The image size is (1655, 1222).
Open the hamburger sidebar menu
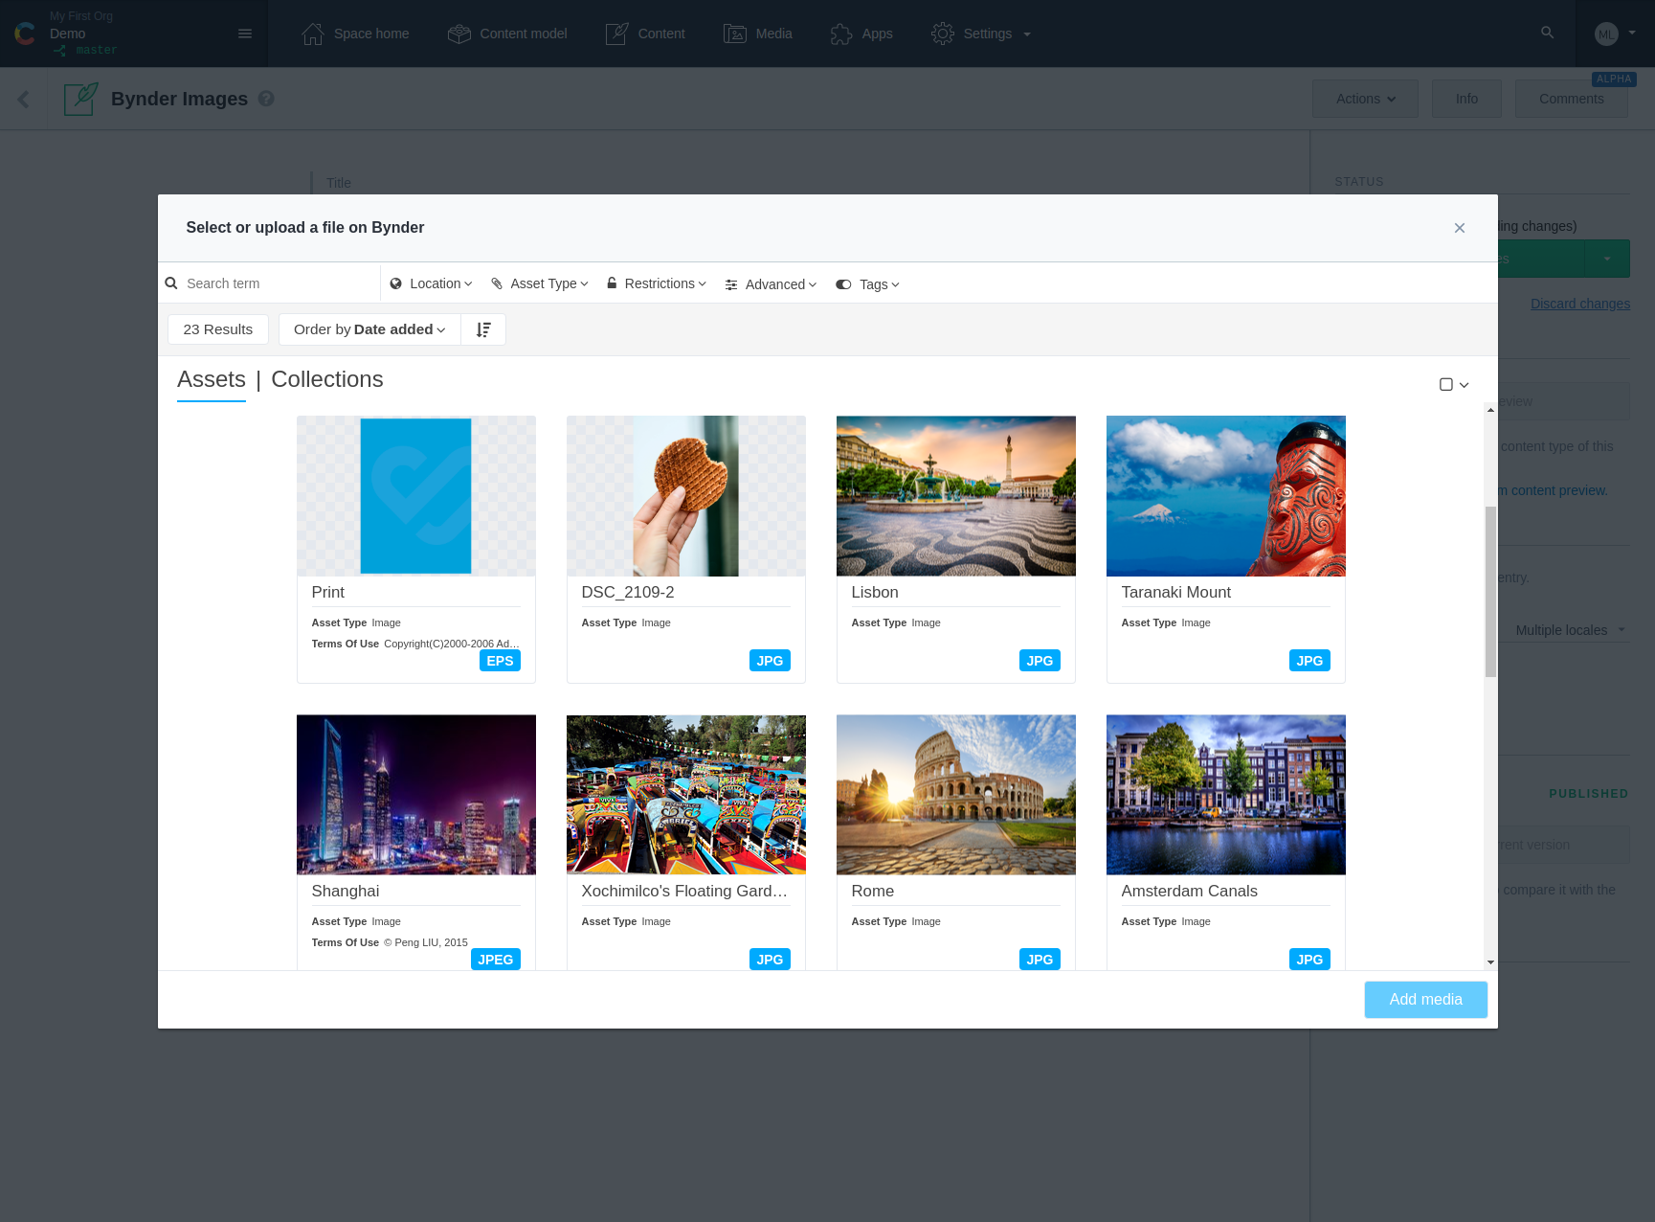(245, 34)
